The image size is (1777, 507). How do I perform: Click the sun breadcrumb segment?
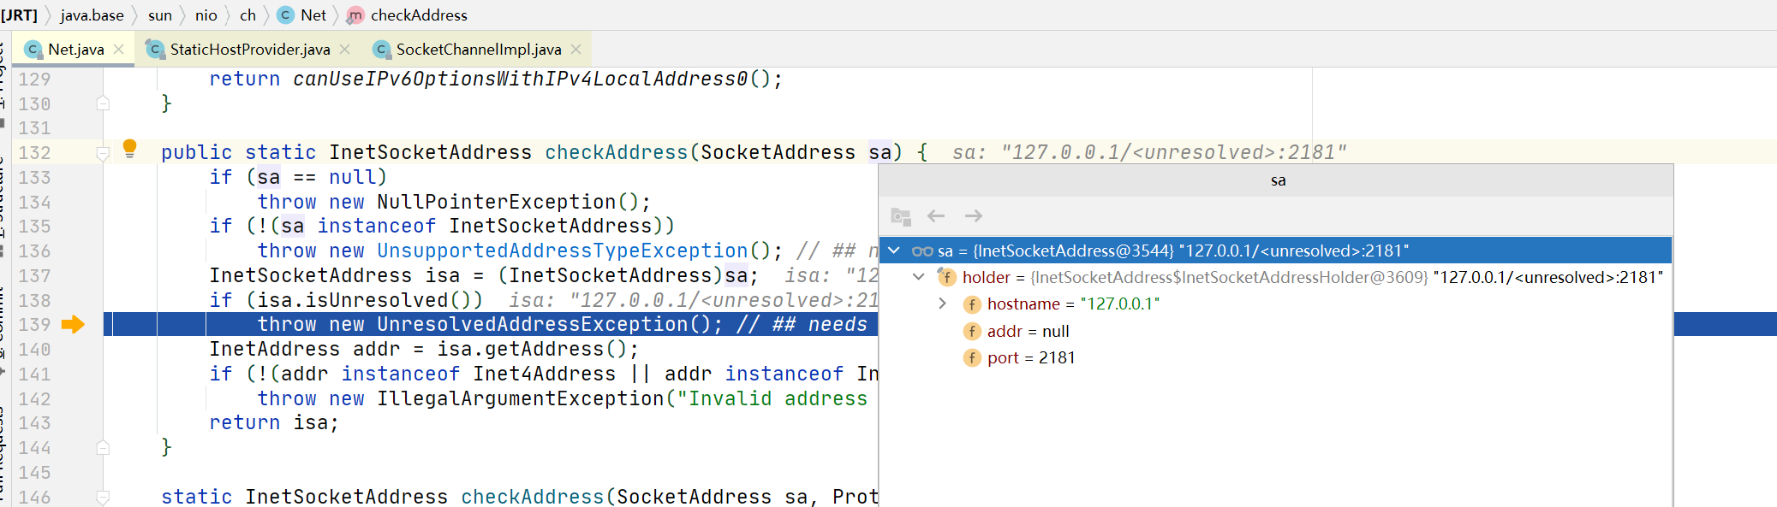[160, 15]
